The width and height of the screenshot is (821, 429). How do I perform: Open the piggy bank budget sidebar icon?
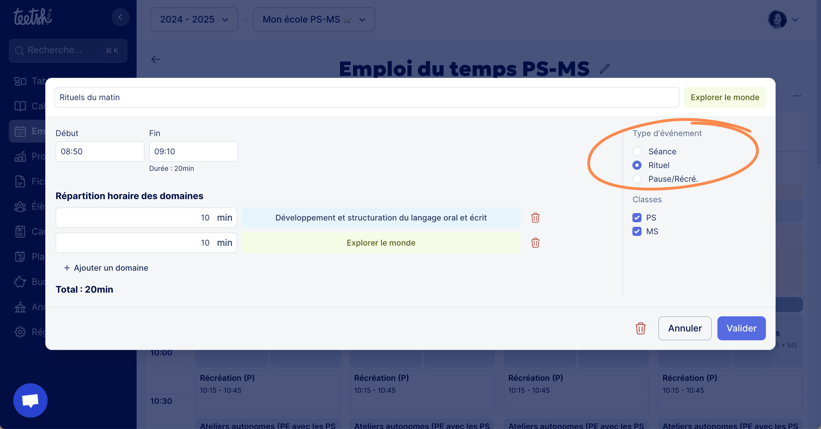click(x=20, y=282)
